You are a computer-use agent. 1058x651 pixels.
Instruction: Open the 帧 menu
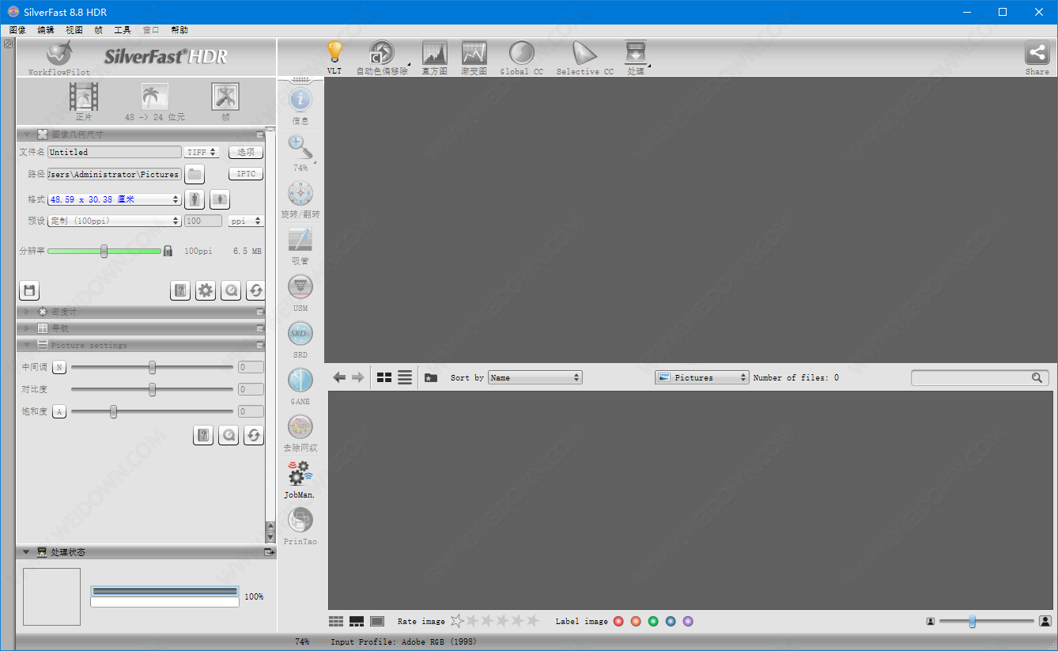tap(98, 30)
